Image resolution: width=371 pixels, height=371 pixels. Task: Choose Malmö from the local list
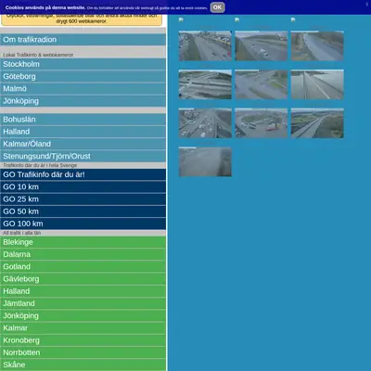(83, 89)
